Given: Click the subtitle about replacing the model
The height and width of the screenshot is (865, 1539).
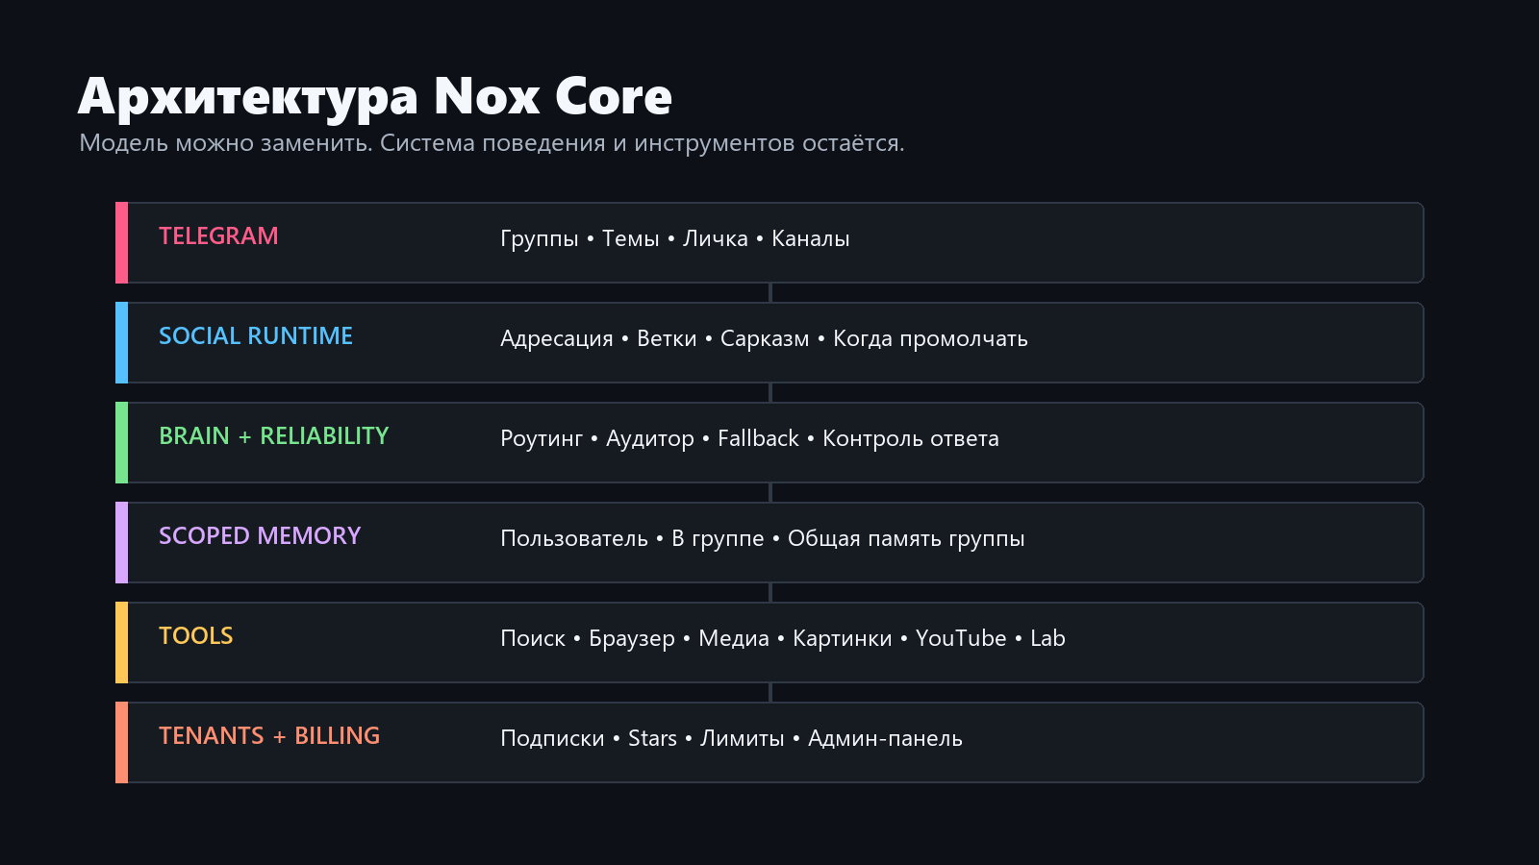Looking at the screenshot, I should click(x=492, y=143).
